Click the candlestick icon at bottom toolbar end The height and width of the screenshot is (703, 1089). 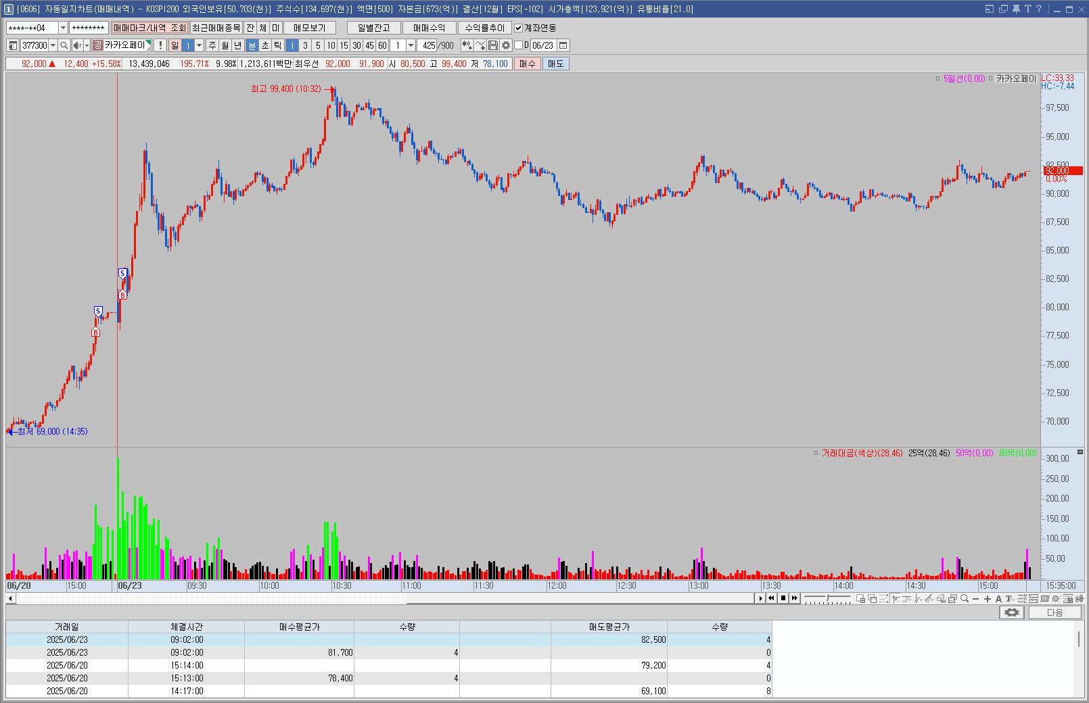1080,598
